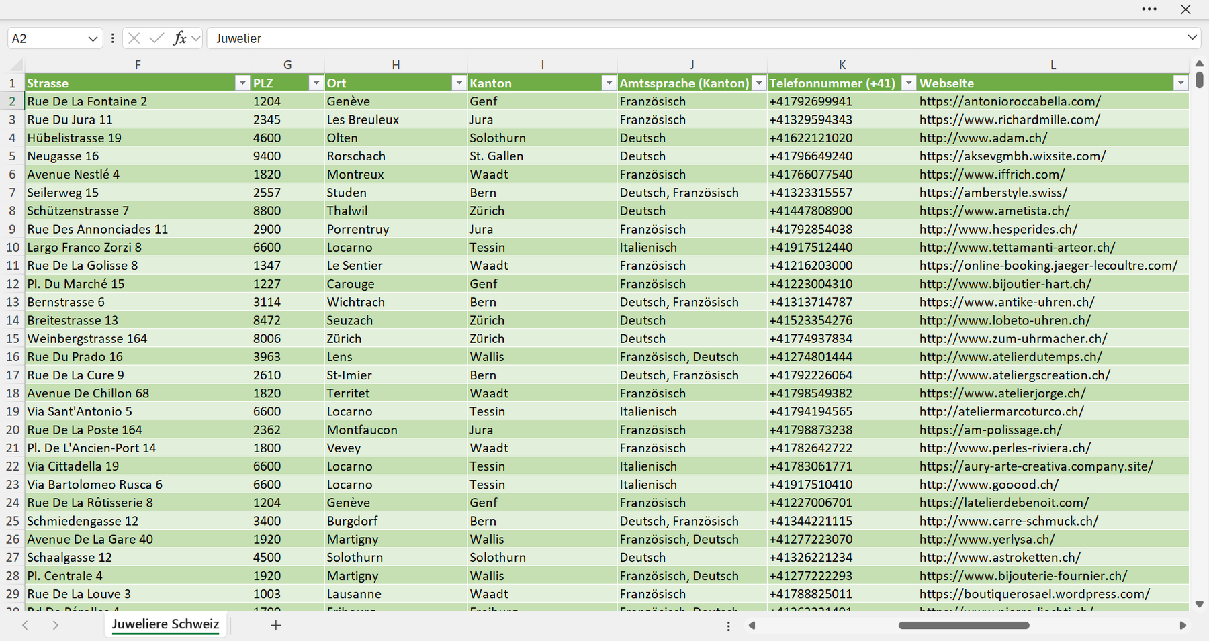Open the Strasse column filter dropdown
The height and width of the screenshot is (641, 1209).
click(242, 83)
